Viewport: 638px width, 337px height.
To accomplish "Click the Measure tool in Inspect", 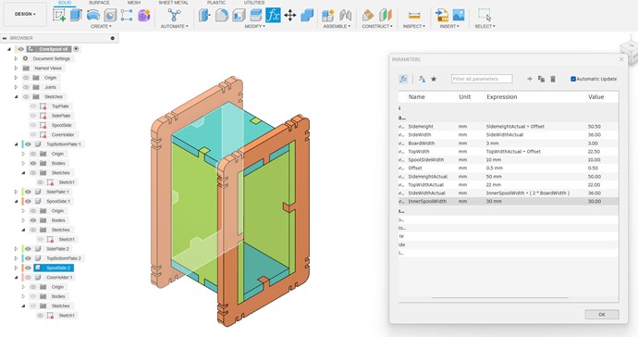I will tap(414, 16).
